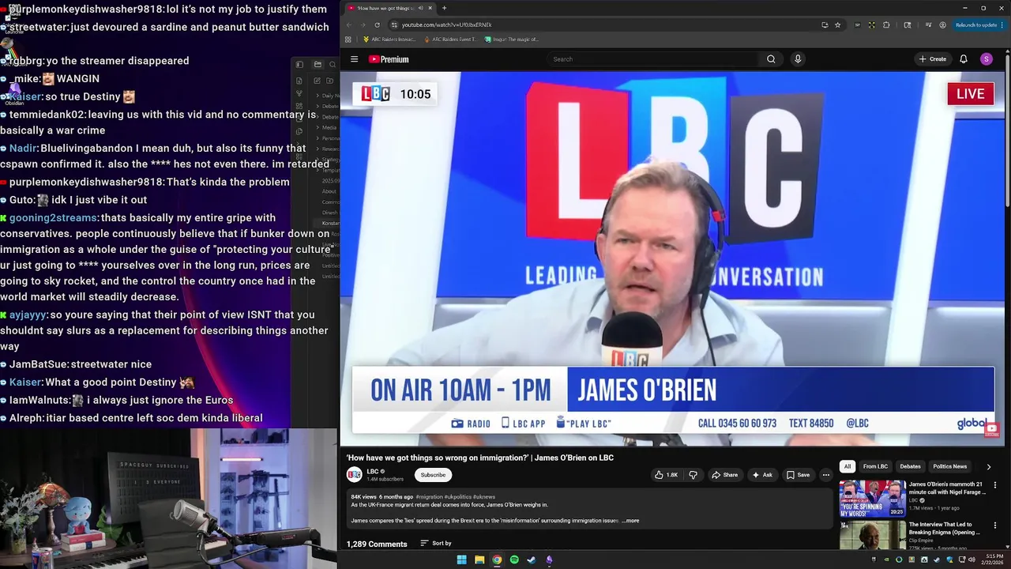Click the Ask button under video

pyautogui.click(x=762, y=475)
